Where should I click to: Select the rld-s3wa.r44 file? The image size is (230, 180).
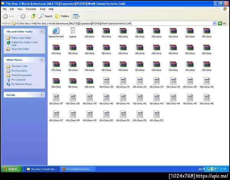pyautogui.click(x=173, y=99)
